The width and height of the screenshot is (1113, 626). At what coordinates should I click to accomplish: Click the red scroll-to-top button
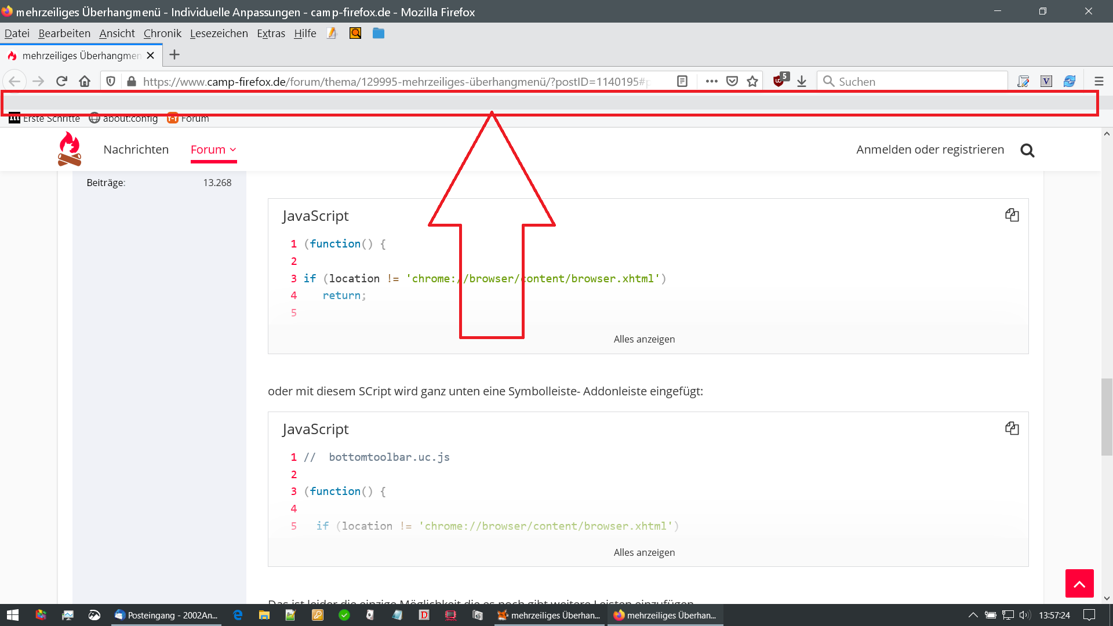pyautogui.click(x=1079, y=583)
